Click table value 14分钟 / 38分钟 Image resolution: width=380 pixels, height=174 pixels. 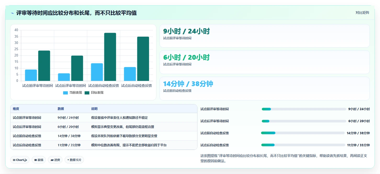coord(69,136)
